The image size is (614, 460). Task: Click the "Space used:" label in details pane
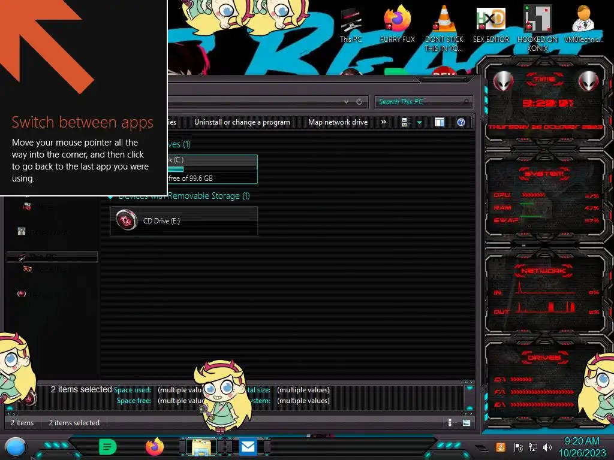coord(132,389)
